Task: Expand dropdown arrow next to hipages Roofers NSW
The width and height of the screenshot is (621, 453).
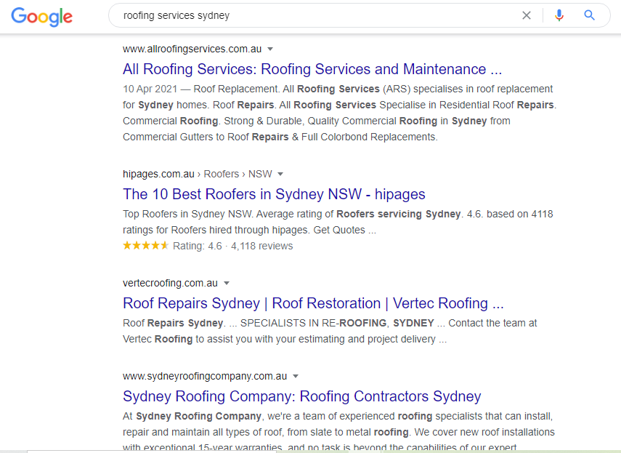Action: 280,174
